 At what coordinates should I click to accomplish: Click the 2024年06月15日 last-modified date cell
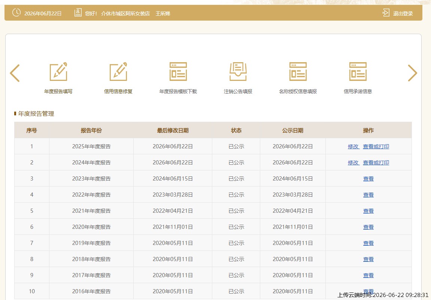point(173,179)
